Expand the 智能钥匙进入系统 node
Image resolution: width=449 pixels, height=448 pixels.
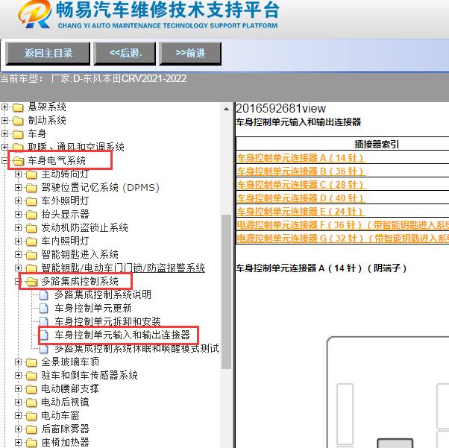tap(18, 255)
